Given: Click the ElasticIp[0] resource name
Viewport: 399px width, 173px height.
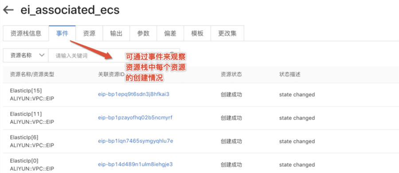Looking at the screenshot, I should click(x=24, y=161).
